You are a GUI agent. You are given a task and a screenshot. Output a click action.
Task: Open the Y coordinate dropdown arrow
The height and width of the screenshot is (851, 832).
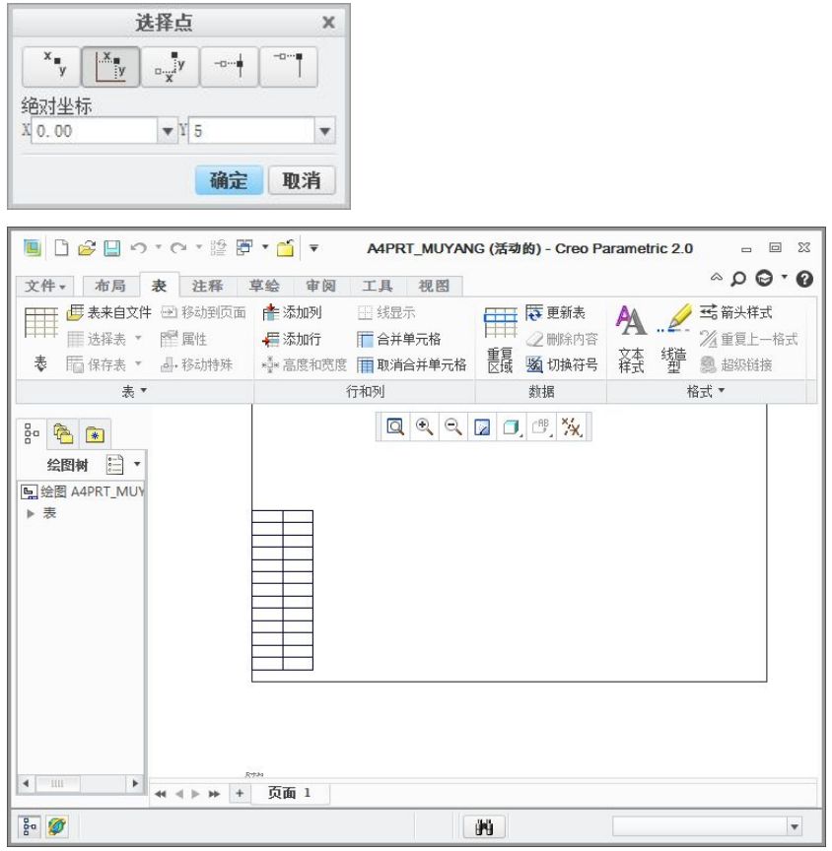click(x=324, y=131)
